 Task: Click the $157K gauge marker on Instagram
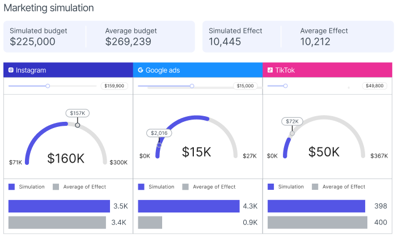[78, 113]
